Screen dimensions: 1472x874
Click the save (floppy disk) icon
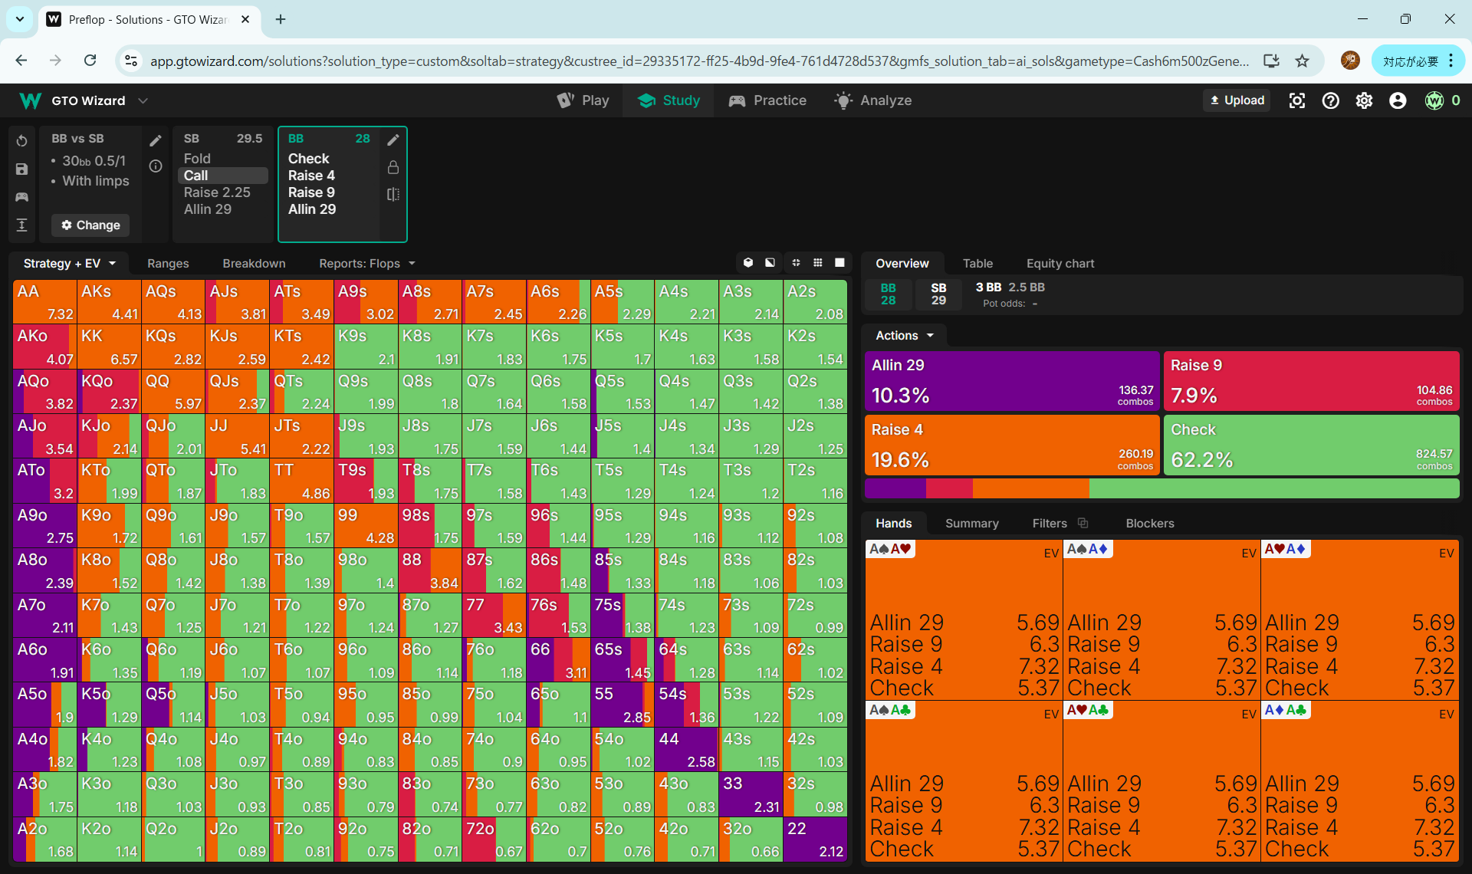pos(21,169)
